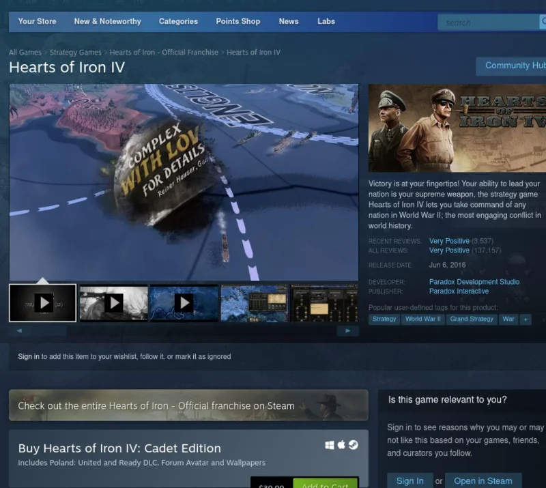Select the World War II tag
The height and width of the screenshot is (488, 546).
point(422,319)
